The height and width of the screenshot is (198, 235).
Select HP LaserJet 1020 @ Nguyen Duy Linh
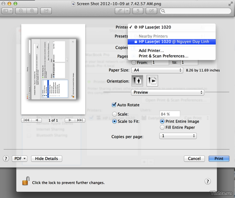[x=172, y=42]
